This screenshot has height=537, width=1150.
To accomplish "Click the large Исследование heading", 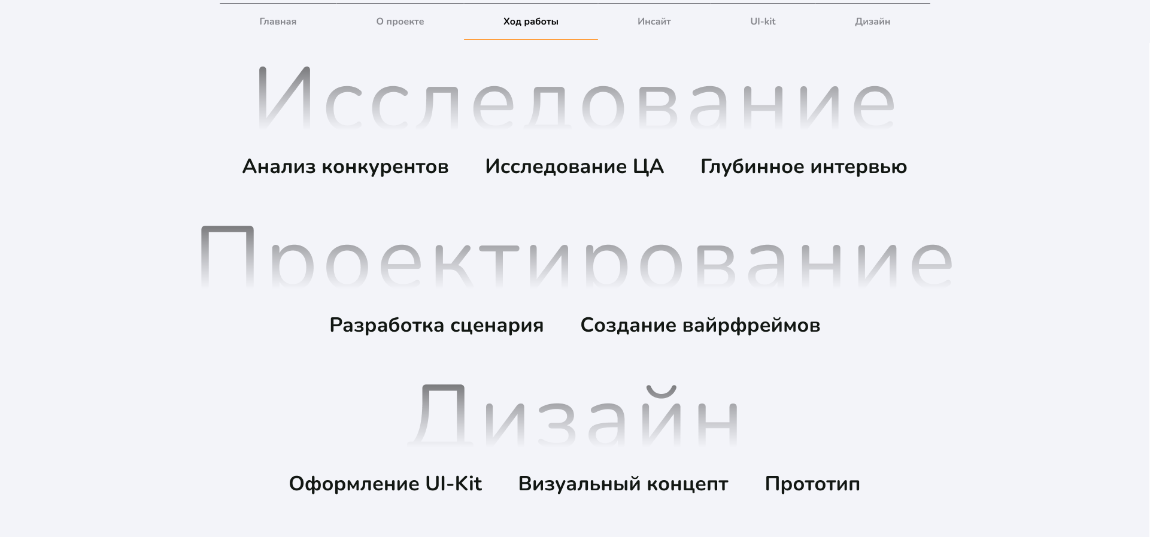I will 576,98.
